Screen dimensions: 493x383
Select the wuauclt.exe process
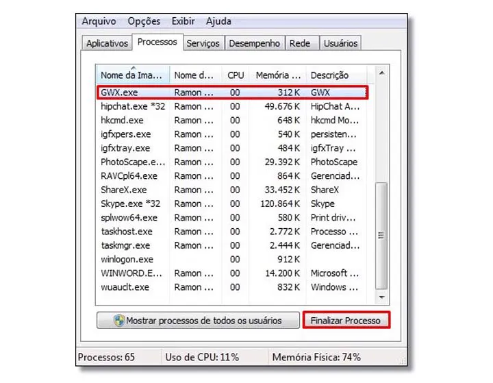(232, 287)
